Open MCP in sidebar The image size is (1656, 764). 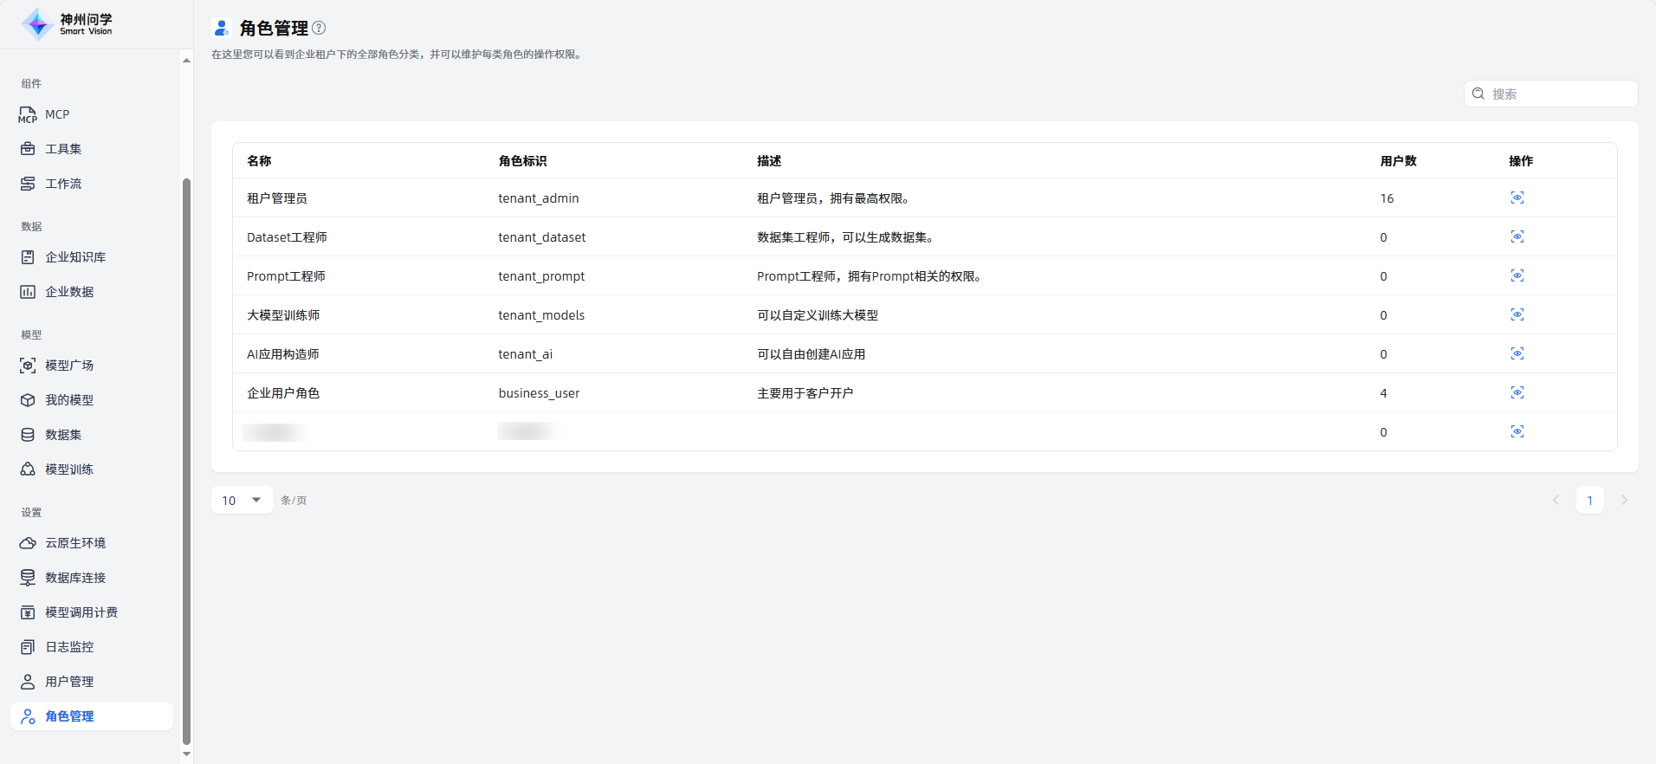[x=57, y=114]
